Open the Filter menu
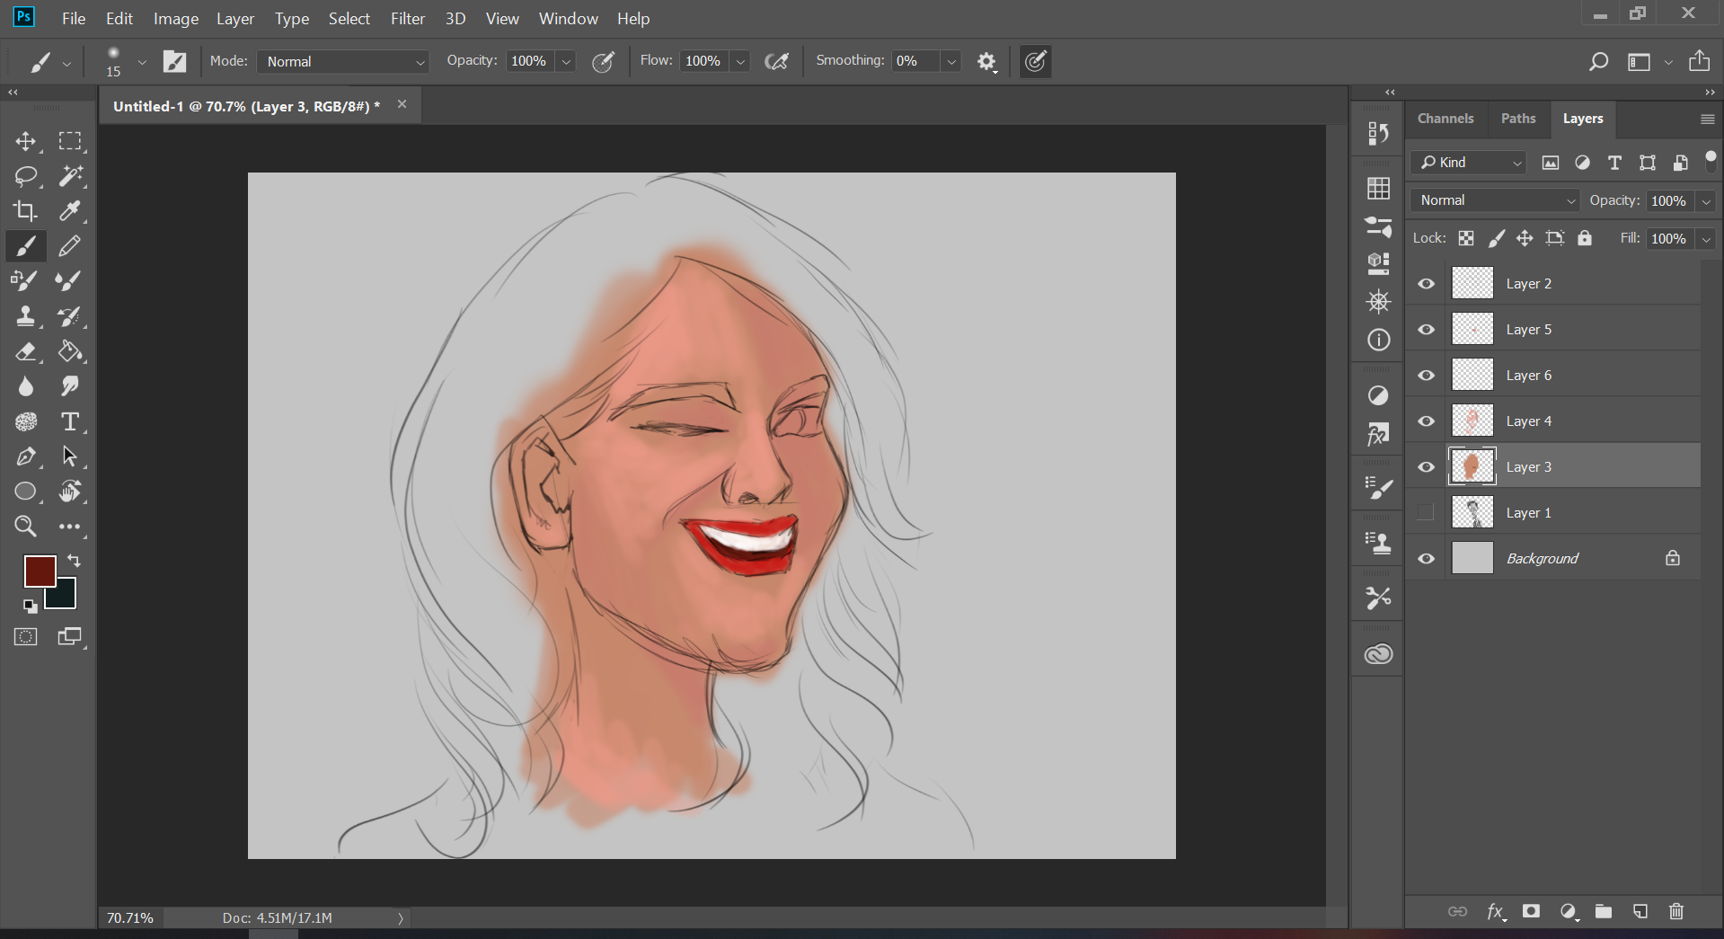1724x939 pixels. [408, 18]
